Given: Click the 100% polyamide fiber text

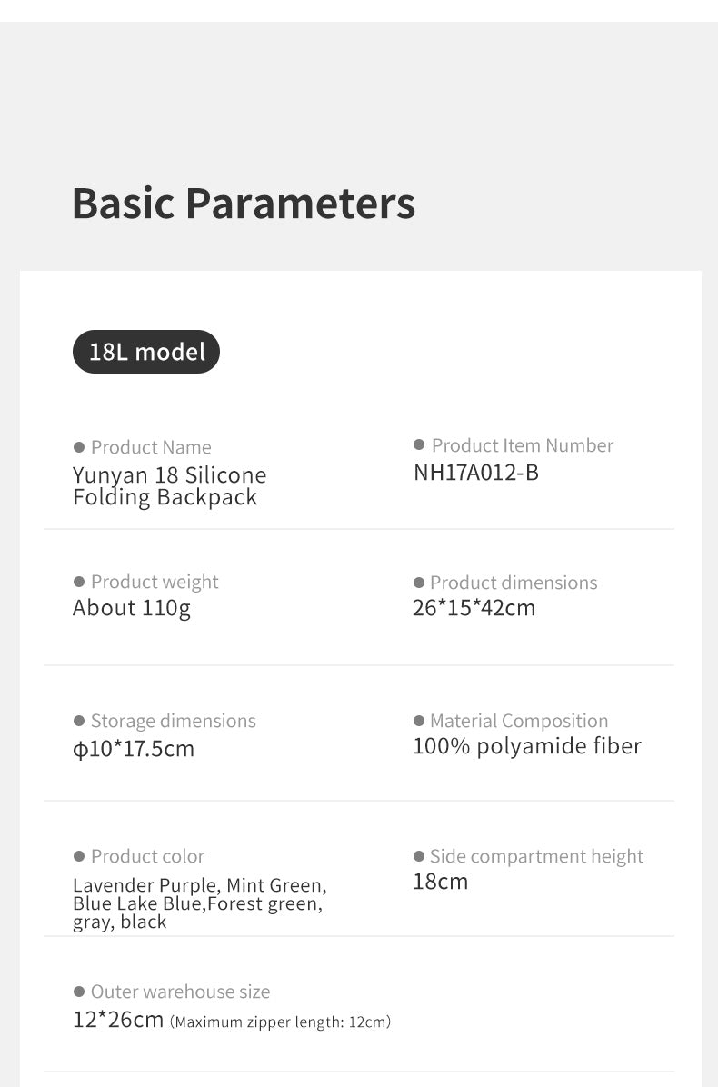Looking at the screenshot, I should tap(527, 746).
